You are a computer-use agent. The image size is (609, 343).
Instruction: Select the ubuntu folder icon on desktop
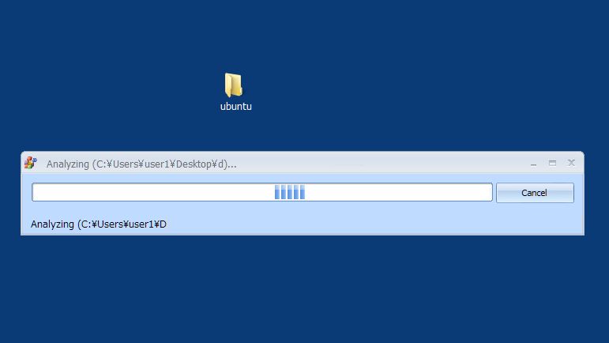pos(234,85)
